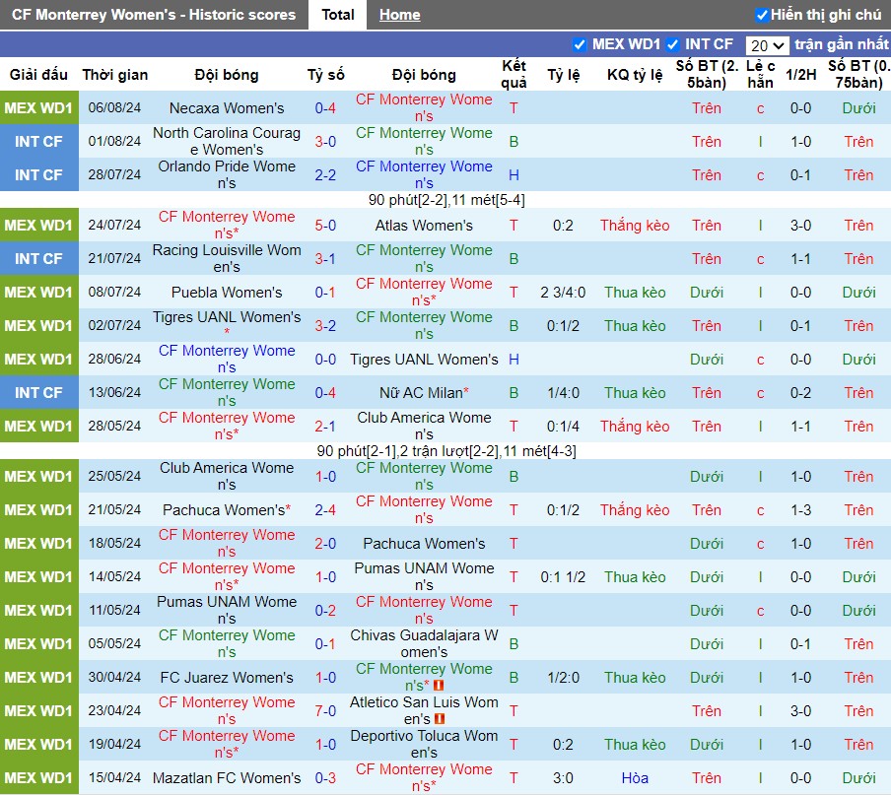Image resolution: width=891 pixels, height=795 pixels.
Task: Toggle the Hiển thị ghi chú checkbox
Action: click(762, 16)
